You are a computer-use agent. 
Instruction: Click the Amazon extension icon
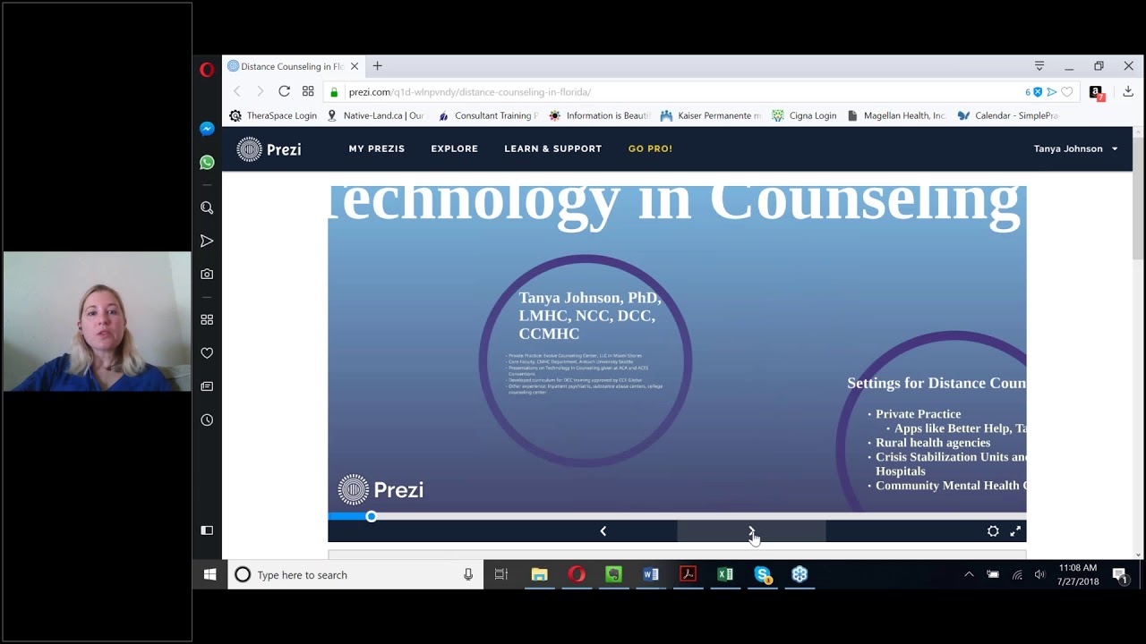pyautogui.click(x=1096, y=92)
